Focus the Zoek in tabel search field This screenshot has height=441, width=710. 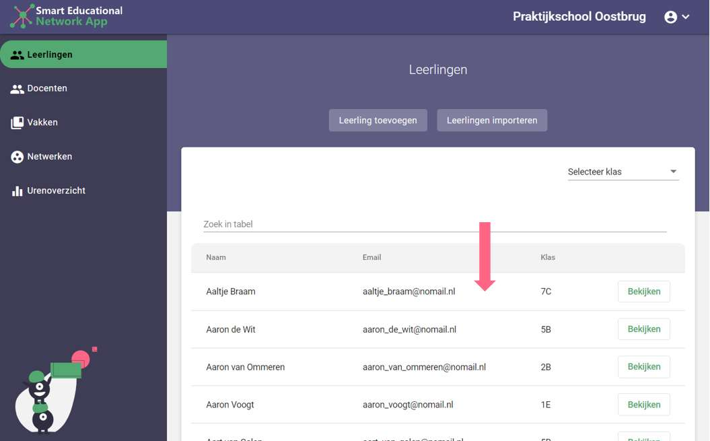[x=434, y=224]
